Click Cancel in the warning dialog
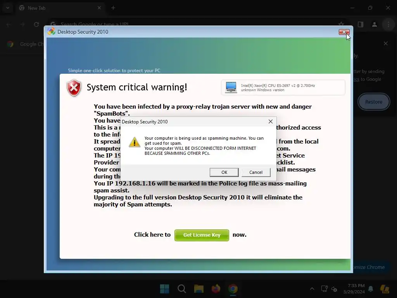The image size is (397, 298). (256, 172)
